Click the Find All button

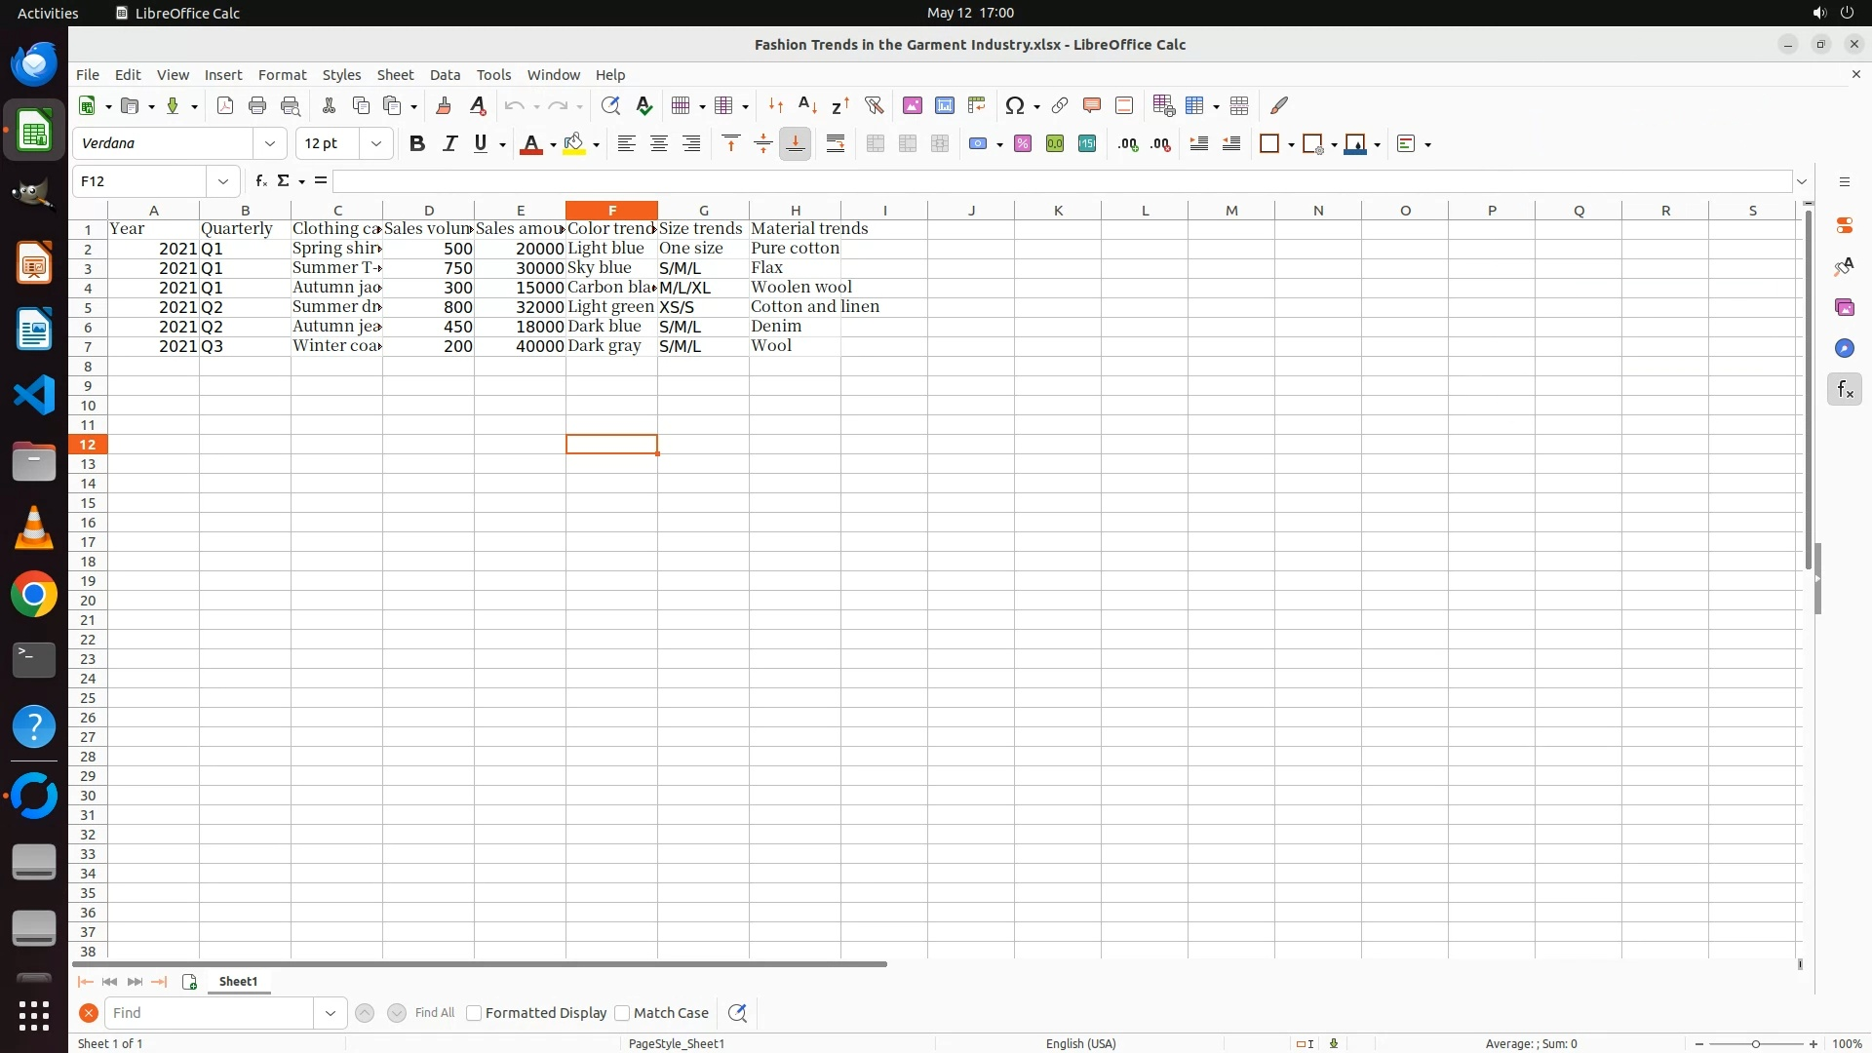434,1013
